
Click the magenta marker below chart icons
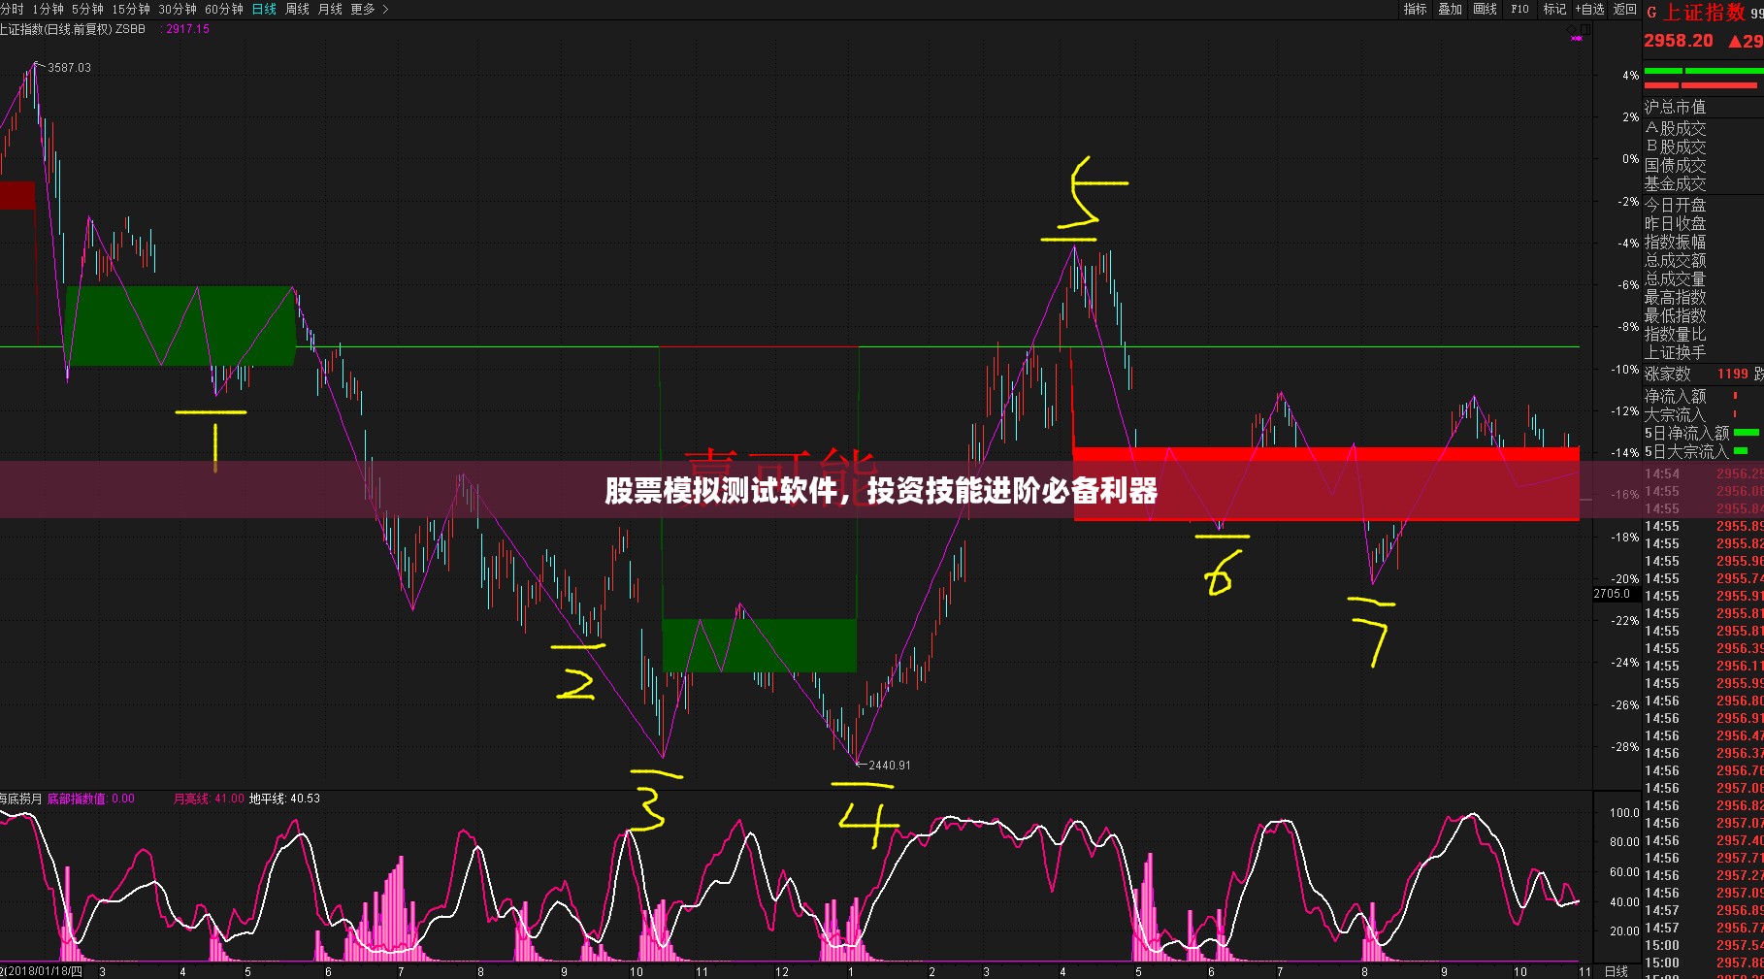click(x=1577, y=39)
